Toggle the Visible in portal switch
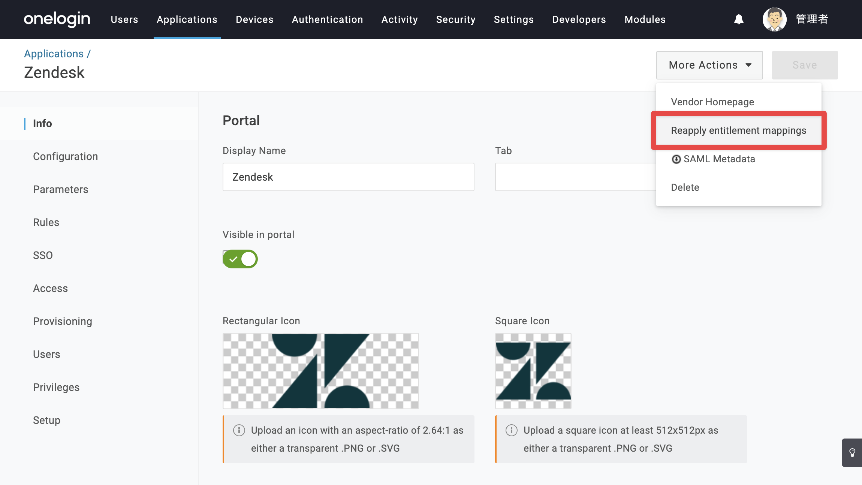 pos(240,259)
